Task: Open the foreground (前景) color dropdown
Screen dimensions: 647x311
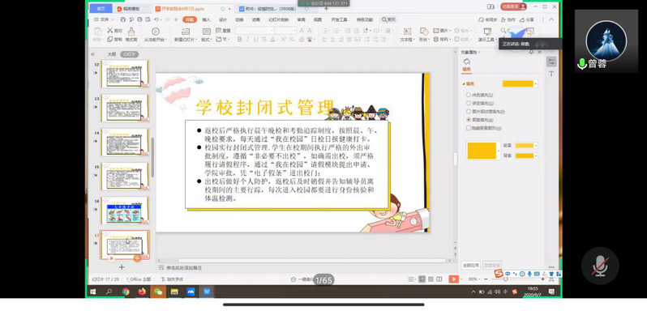Action: pyautogui.click(x=536, y=146)
